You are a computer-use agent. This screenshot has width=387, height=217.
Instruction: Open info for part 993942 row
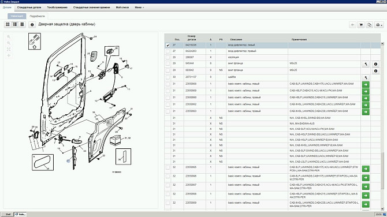click(x=375, y=71)
